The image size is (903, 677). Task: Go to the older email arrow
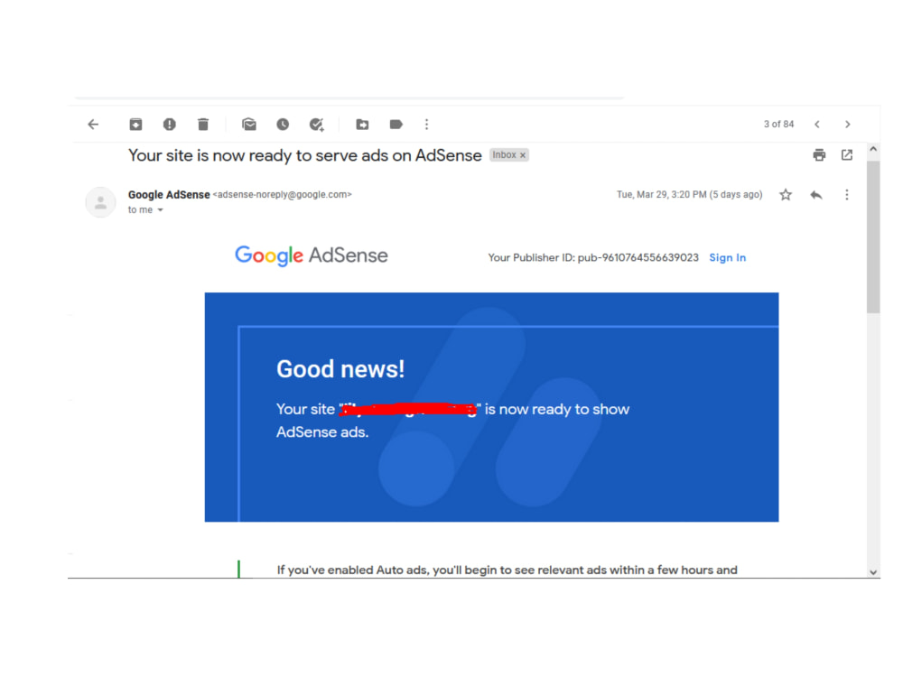point(848,125)
